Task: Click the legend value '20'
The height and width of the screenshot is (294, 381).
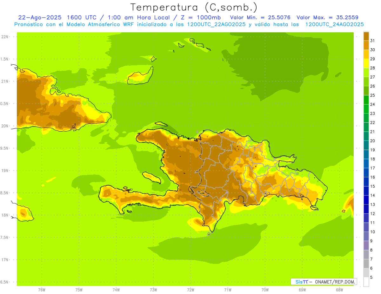Action: tap(372, 141)
